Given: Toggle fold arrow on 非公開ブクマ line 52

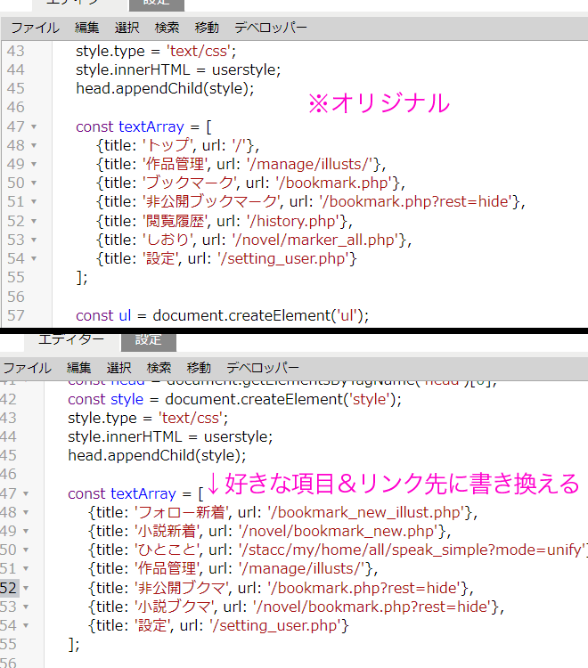Looking at the screenshot, I should 26,589.
